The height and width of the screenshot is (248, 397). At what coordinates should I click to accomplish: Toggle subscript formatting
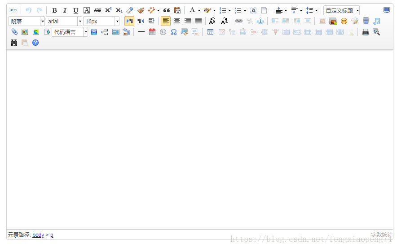pos(119,10)
